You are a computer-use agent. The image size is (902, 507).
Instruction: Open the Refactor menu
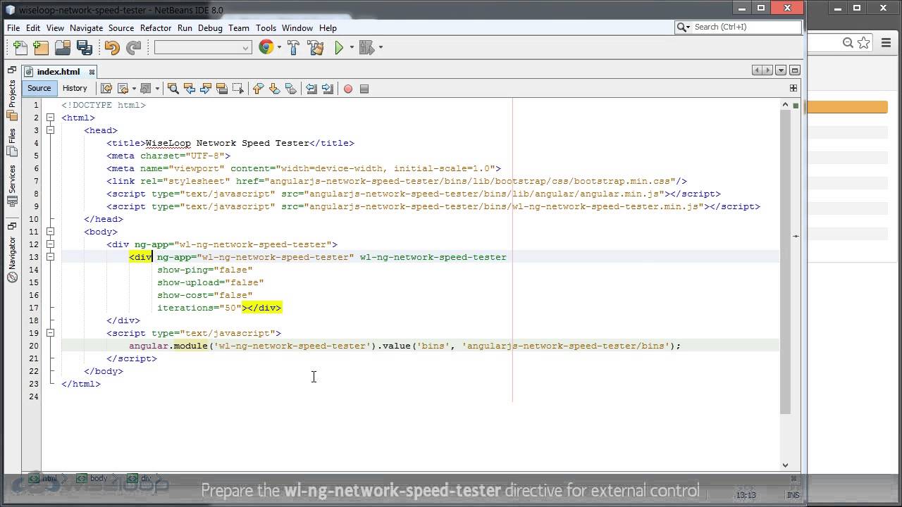[x=156, y=27]
